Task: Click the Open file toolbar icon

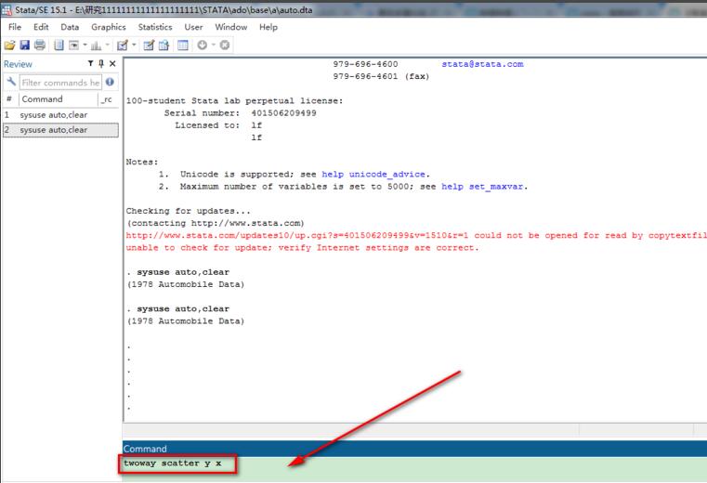Action: pyautogui.click(x=9, y=46)
